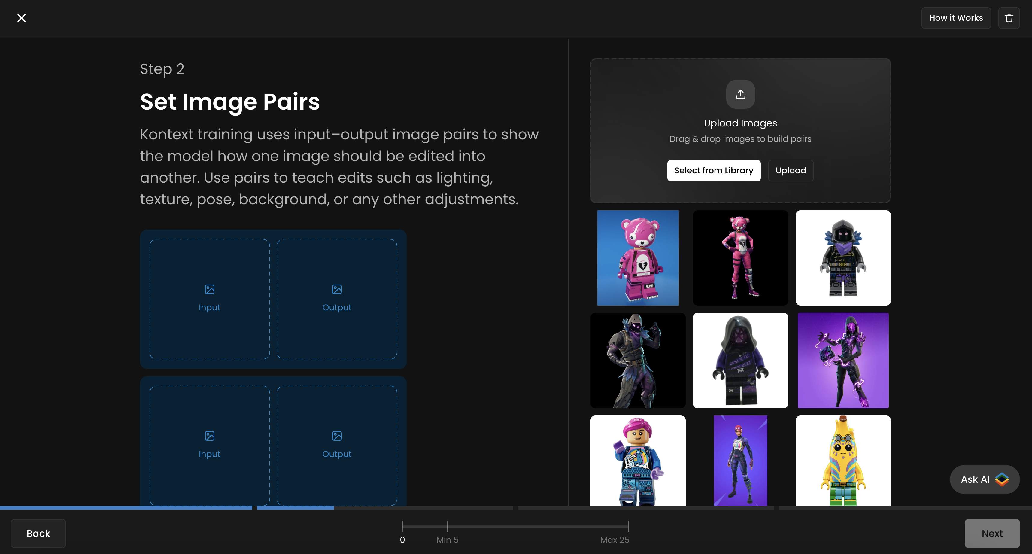Select LEGO banana character thumbnail

(x=842, y=461)
